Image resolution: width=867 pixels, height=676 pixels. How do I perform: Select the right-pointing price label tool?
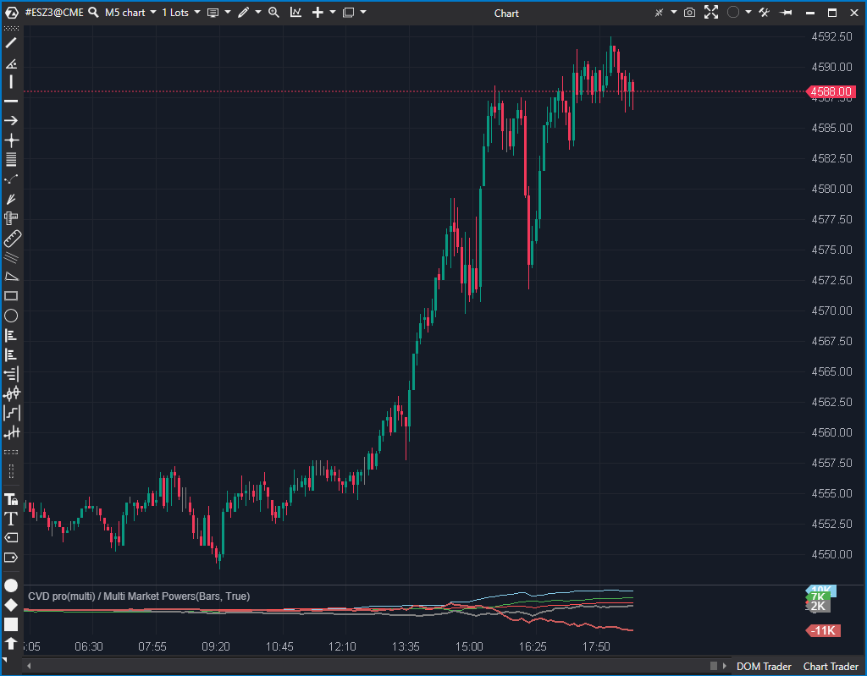[x=11, y=558]
